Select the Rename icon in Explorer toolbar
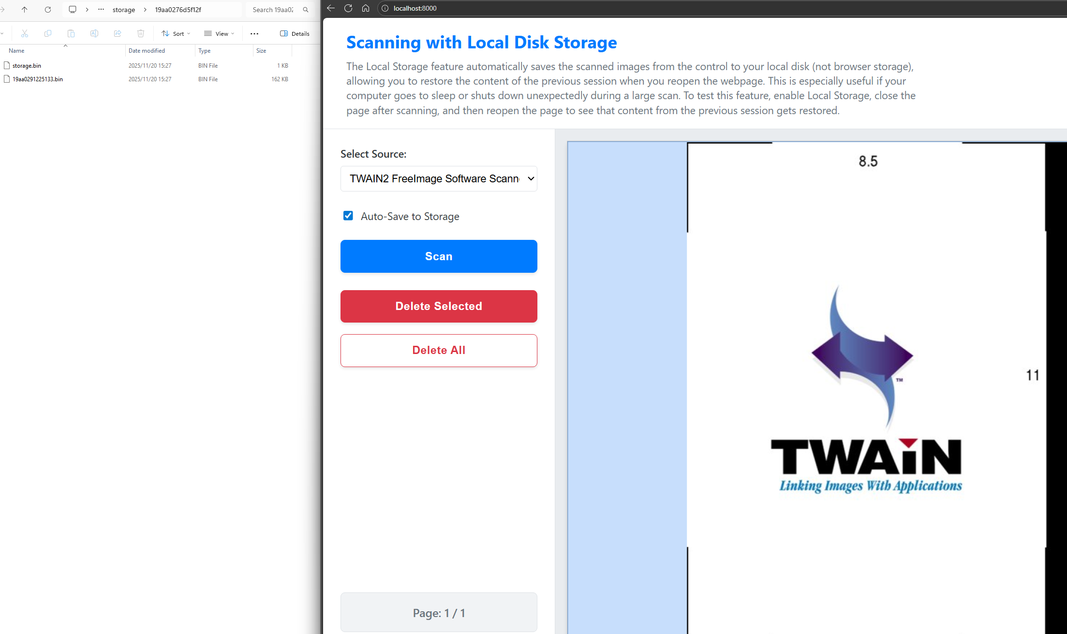The image size is (1067, 634). [x=94, y=33]
